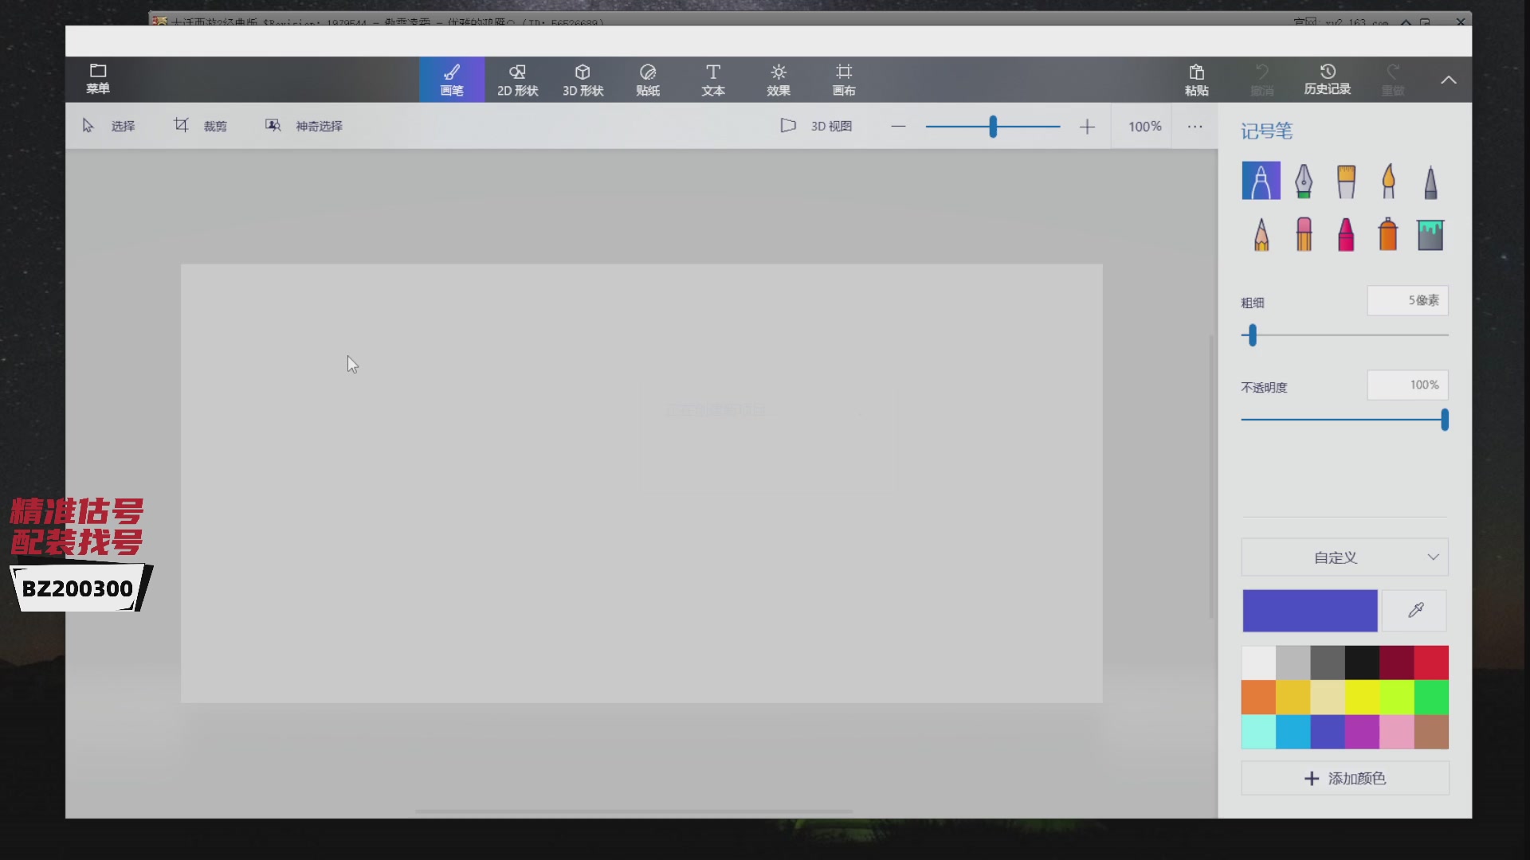This screenshot has height=860, width=1530.
Task: Click the 粗细 thickness value field
Action: point(1407,300)
